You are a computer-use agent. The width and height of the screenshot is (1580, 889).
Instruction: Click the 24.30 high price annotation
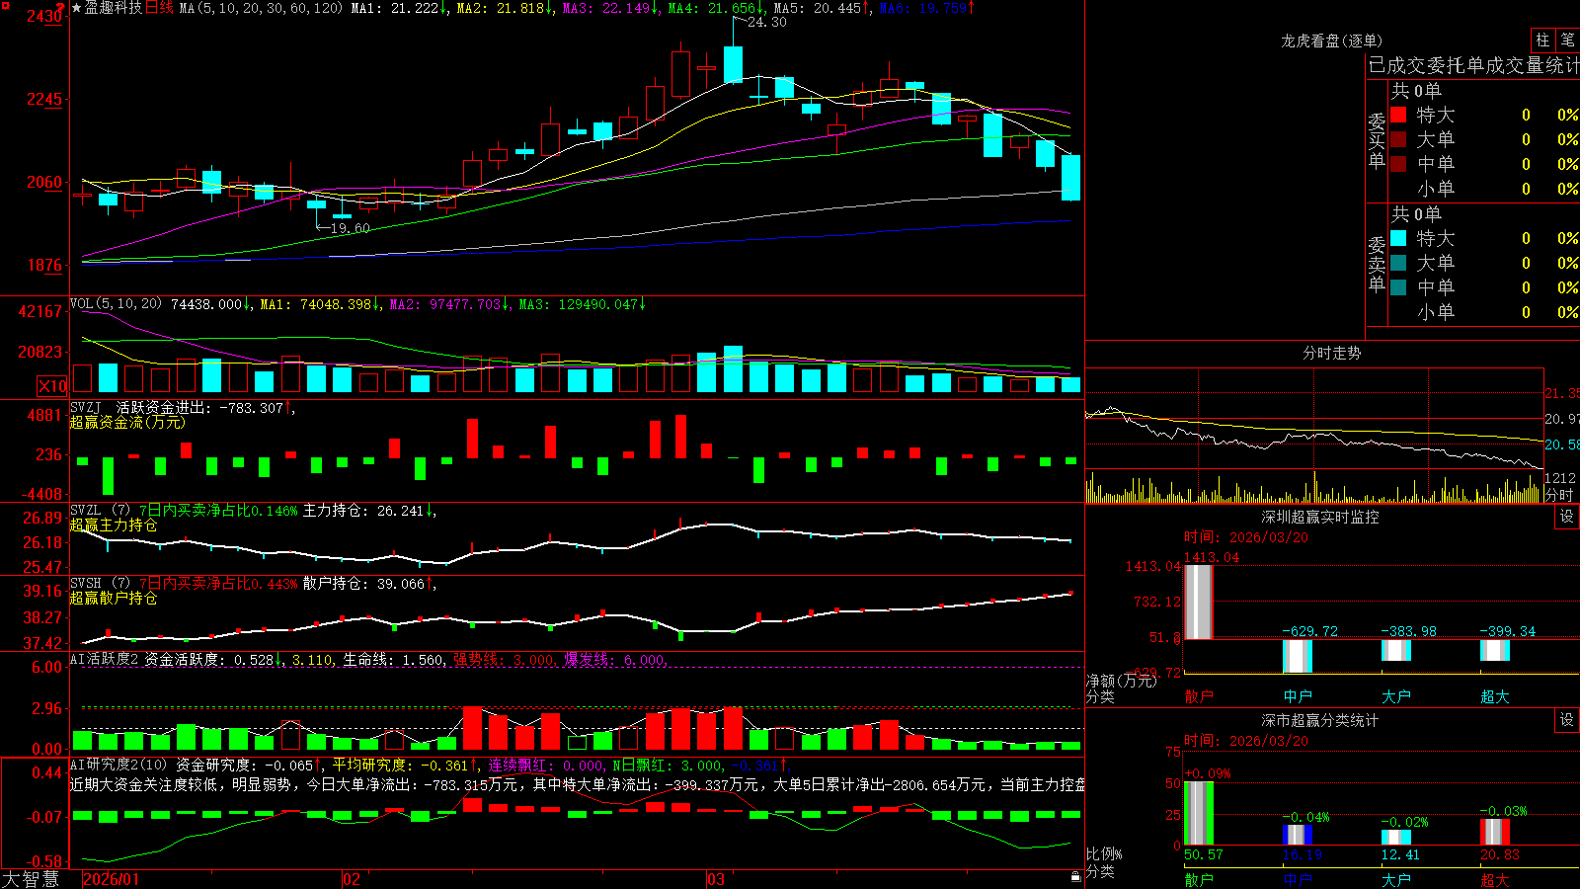[767, 22]
